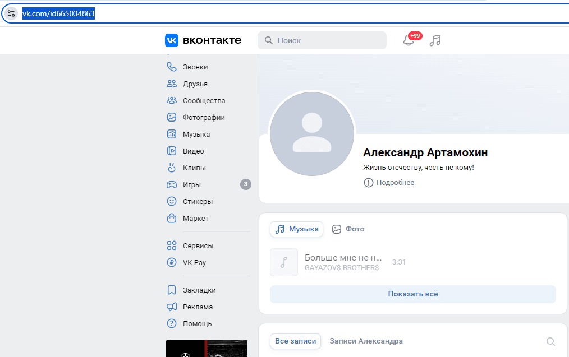Play the track Больше мне не н... cover
The image size is (569, 357).
coord(284,262)
